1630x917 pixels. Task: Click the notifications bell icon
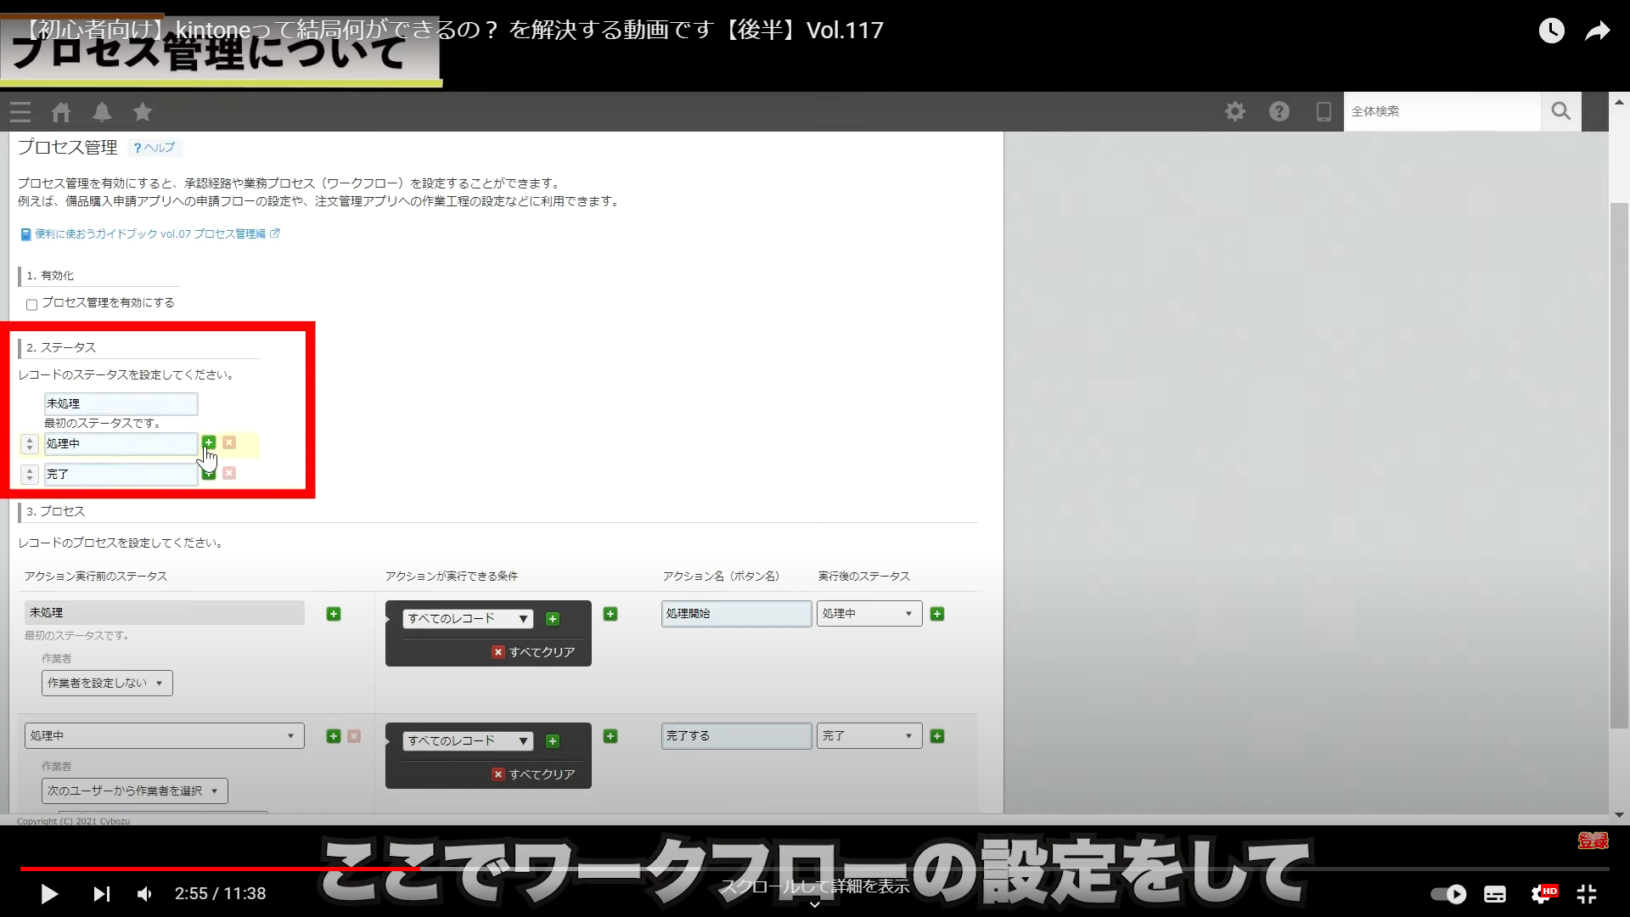(x=102, y=112)
